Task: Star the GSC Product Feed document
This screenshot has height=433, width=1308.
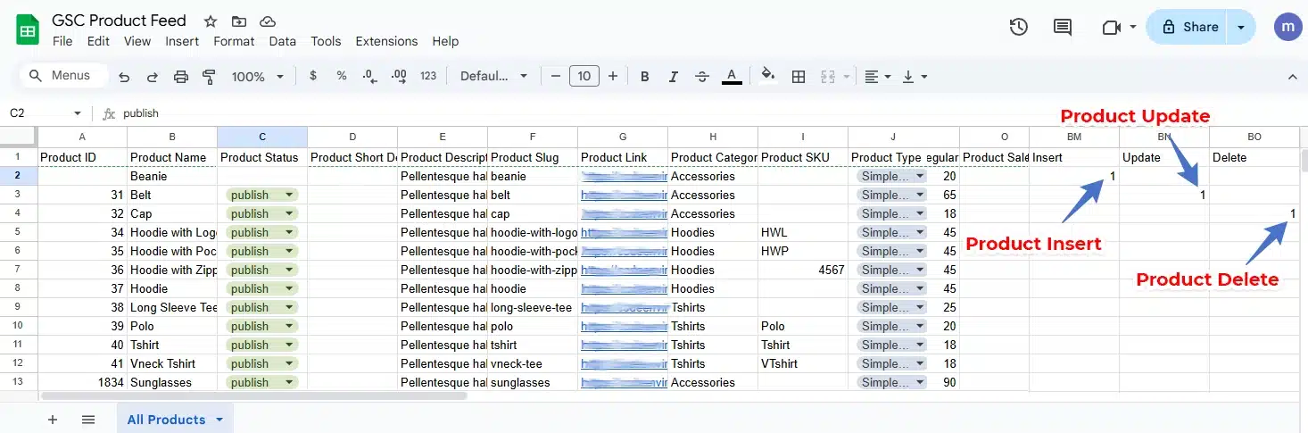Action: coord(211,21)
